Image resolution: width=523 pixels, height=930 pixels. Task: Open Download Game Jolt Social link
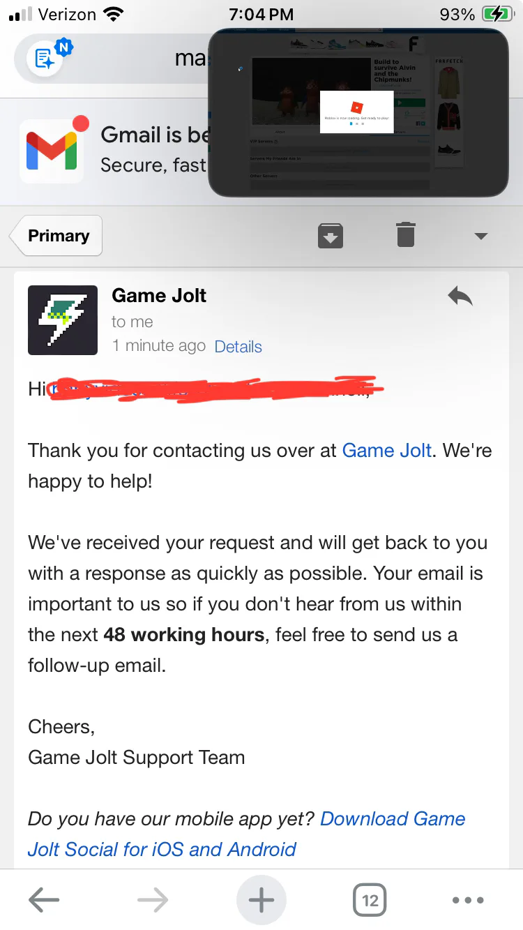point(393,819)
